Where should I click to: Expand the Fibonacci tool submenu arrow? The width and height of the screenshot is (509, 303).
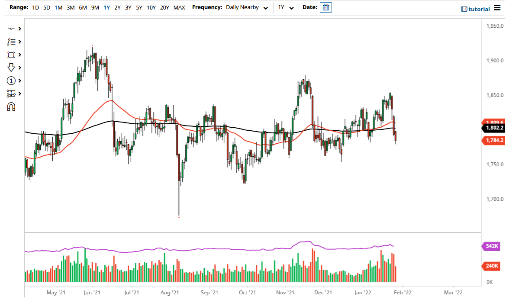pos(20,93)
